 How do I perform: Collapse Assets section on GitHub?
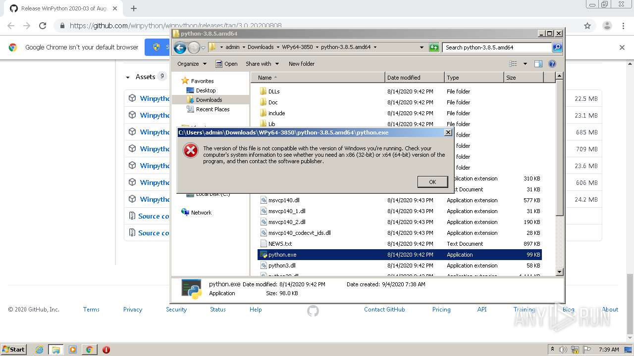(146, 77)
